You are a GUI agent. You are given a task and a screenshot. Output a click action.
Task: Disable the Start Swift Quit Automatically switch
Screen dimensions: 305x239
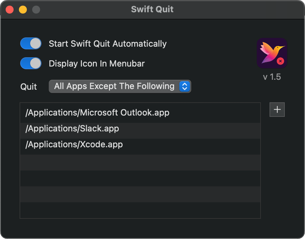(x=31, y=43)
